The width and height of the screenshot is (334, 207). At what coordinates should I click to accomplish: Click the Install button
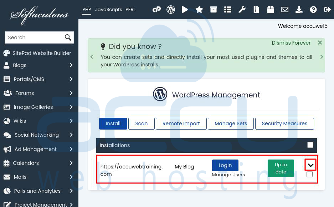(113, 123)
